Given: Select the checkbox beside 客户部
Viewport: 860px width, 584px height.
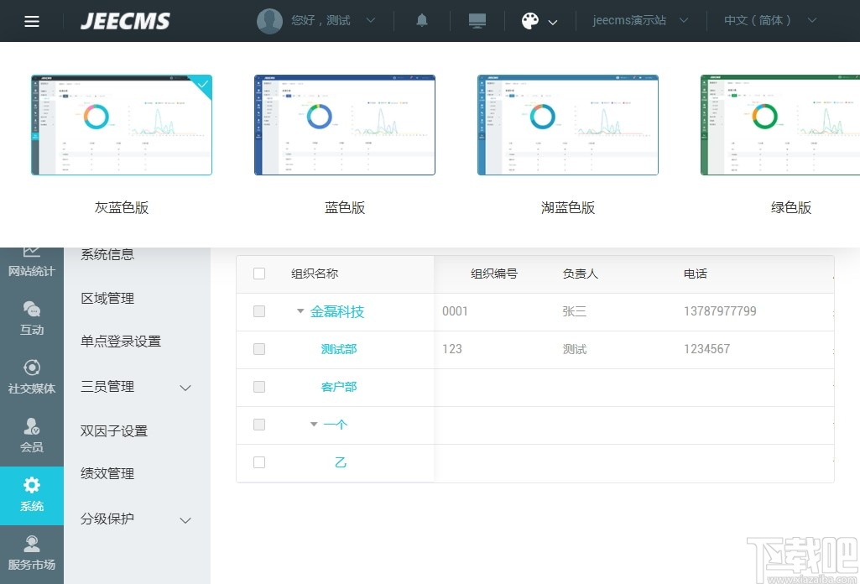Looking at the screenshot, I should 259,387.
